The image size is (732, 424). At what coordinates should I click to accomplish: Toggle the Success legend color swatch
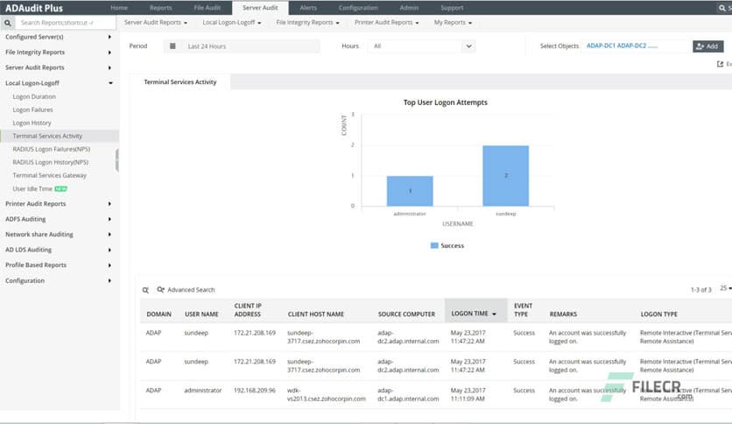tap(434, 245)
